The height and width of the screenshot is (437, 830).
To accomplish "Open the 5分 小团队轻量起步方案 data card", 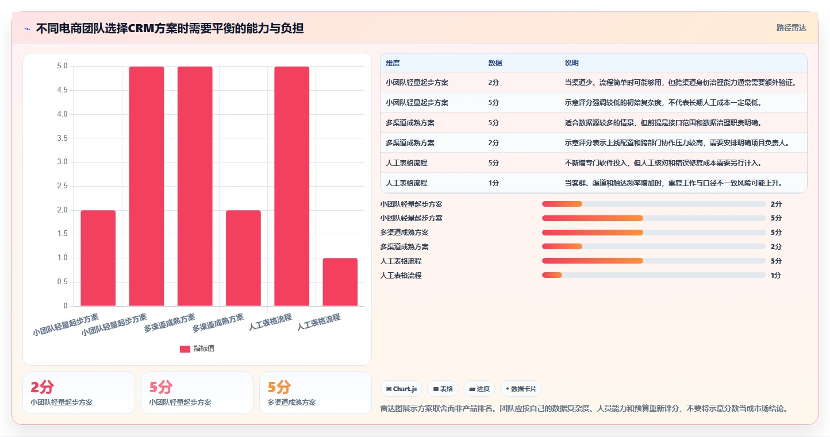I will [197, 393].
